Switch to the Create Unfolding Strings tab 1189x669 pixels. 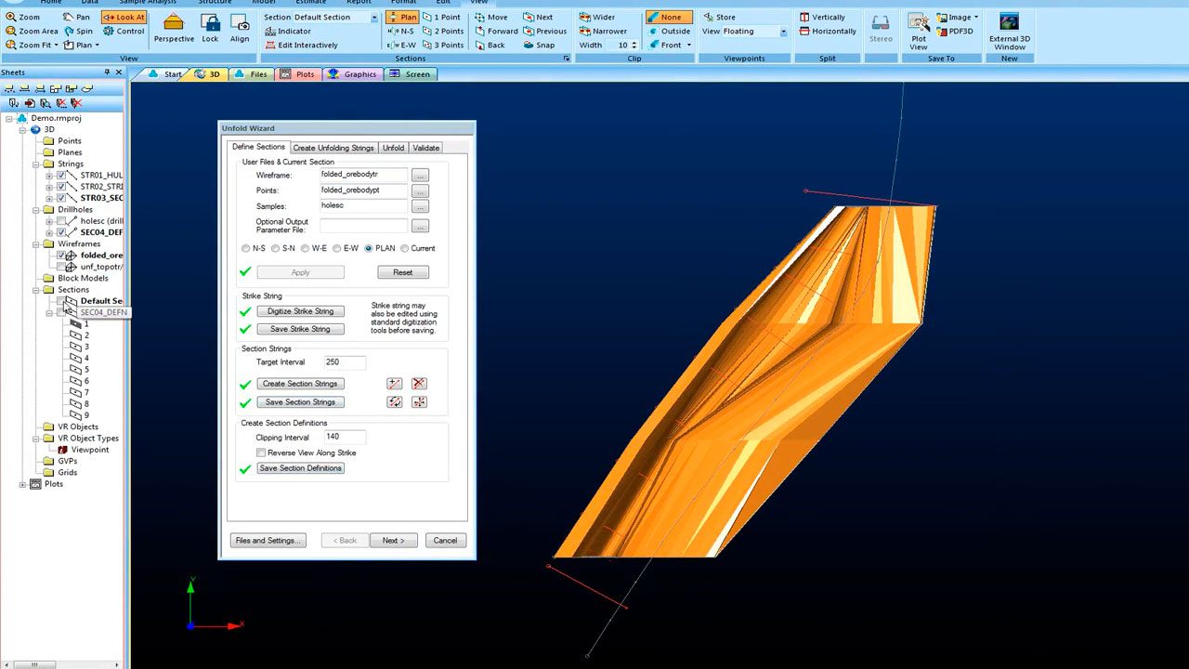click(333, 148)
